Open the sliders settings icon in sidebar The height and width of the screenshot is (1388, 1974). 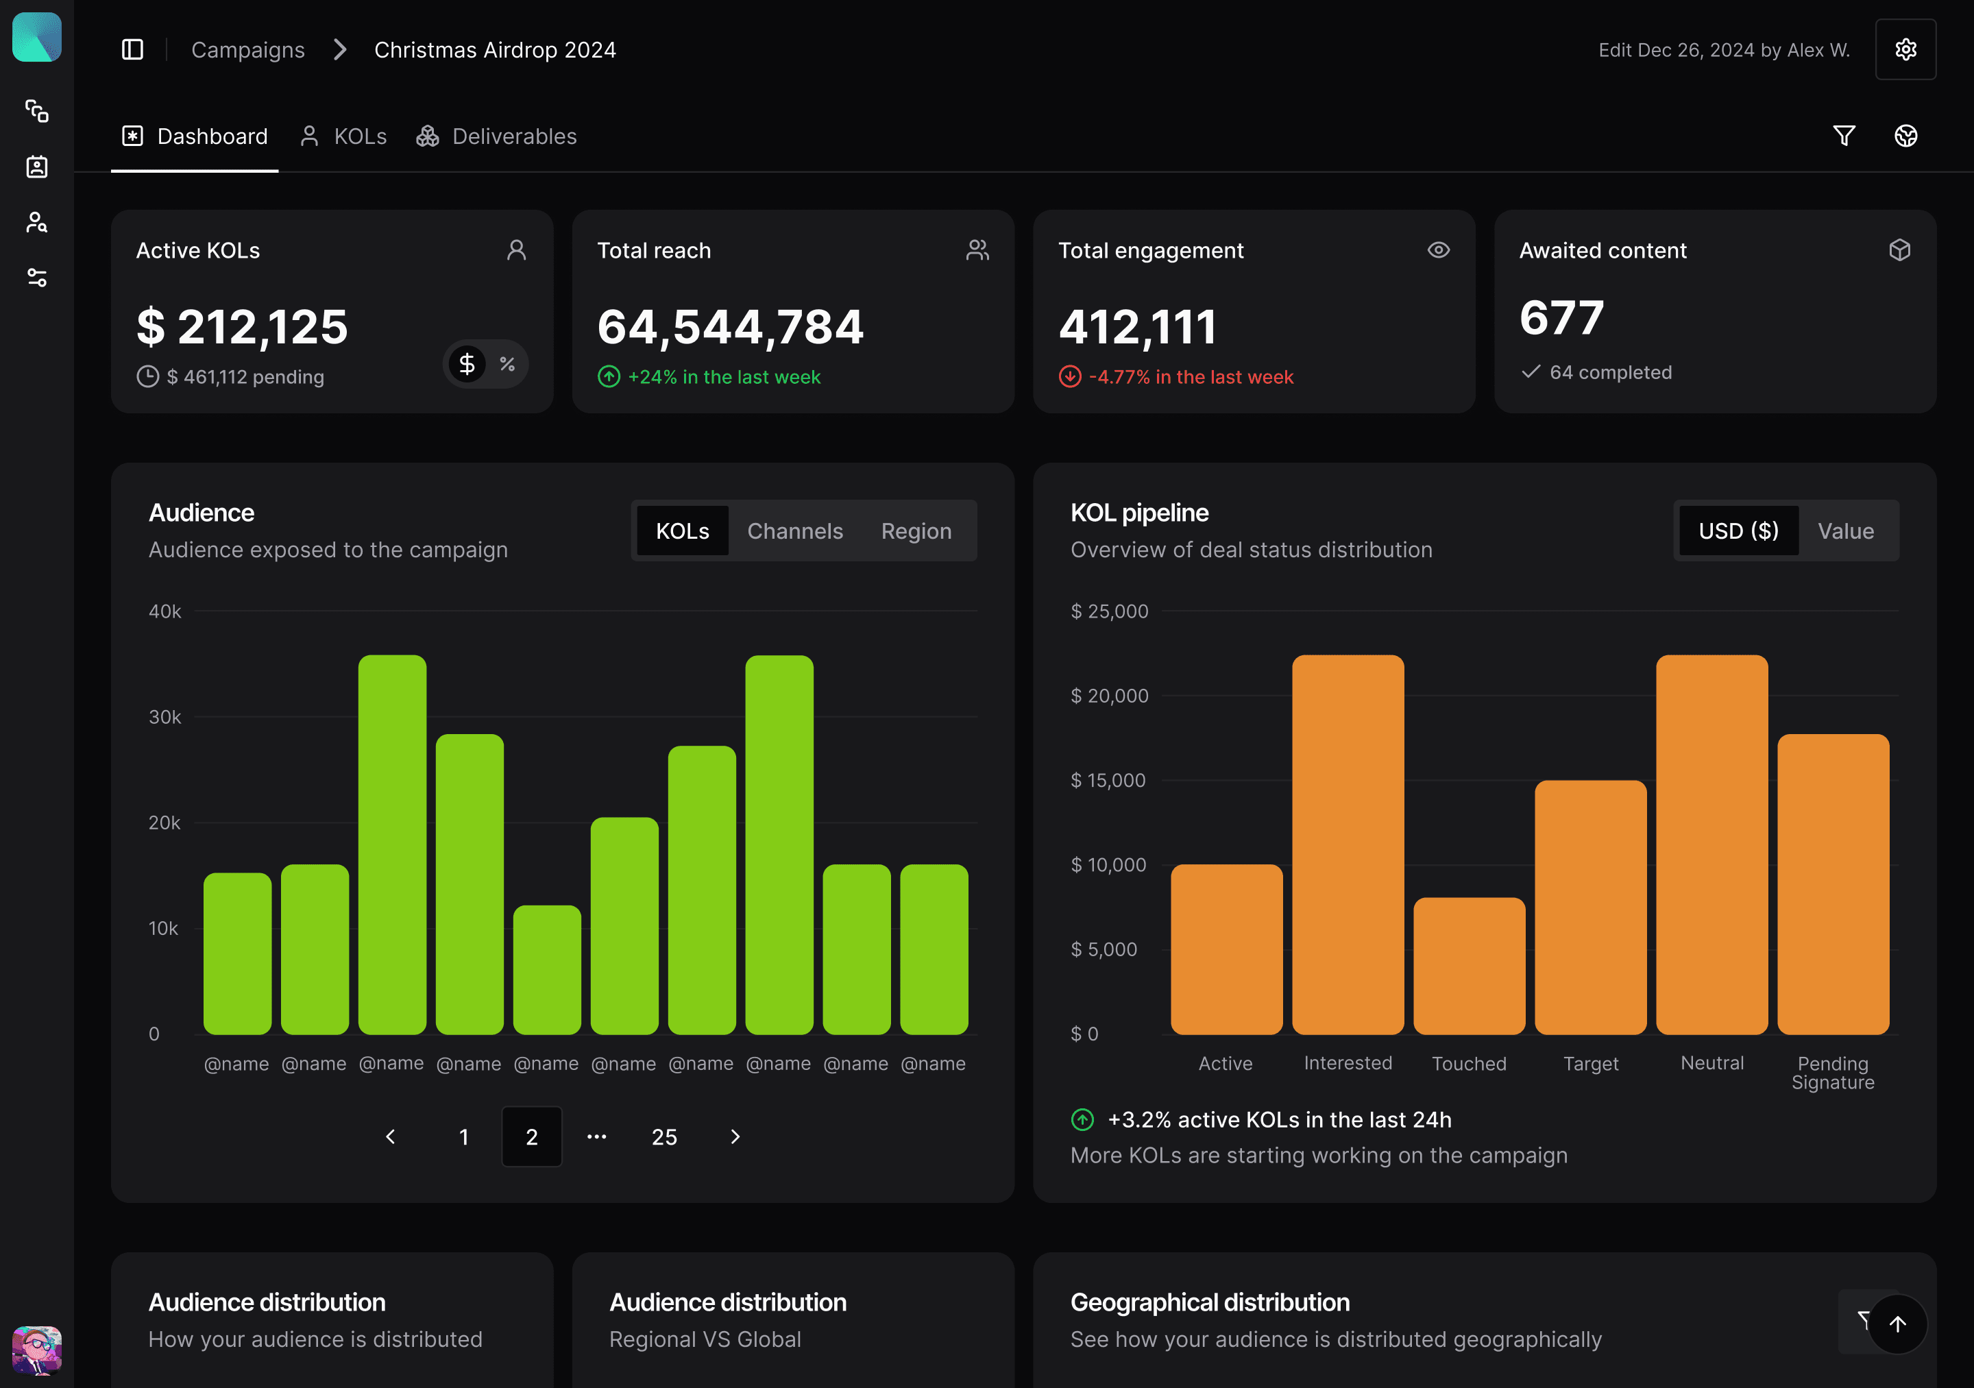37,278
